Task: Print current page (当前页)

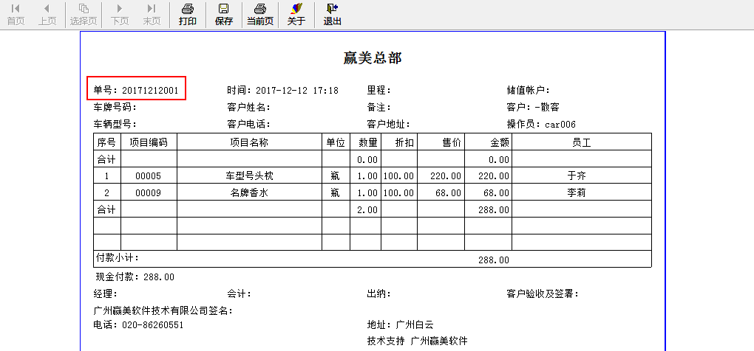Action: (x=259, y=14)
